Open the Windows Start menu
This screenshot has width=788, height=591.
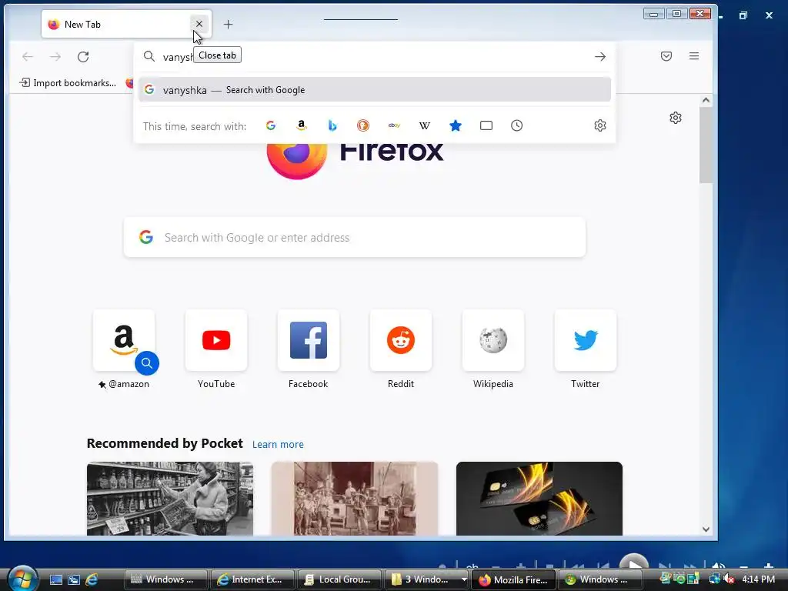point(22,579)
